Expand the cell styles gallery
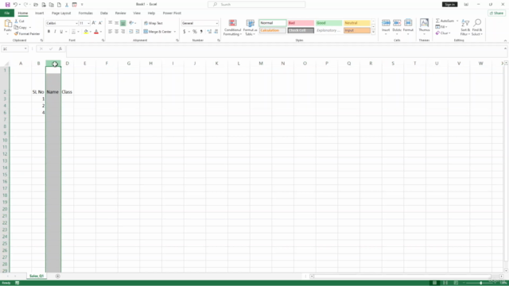Screen dimensions: 509x286 (x=373, y=32)
